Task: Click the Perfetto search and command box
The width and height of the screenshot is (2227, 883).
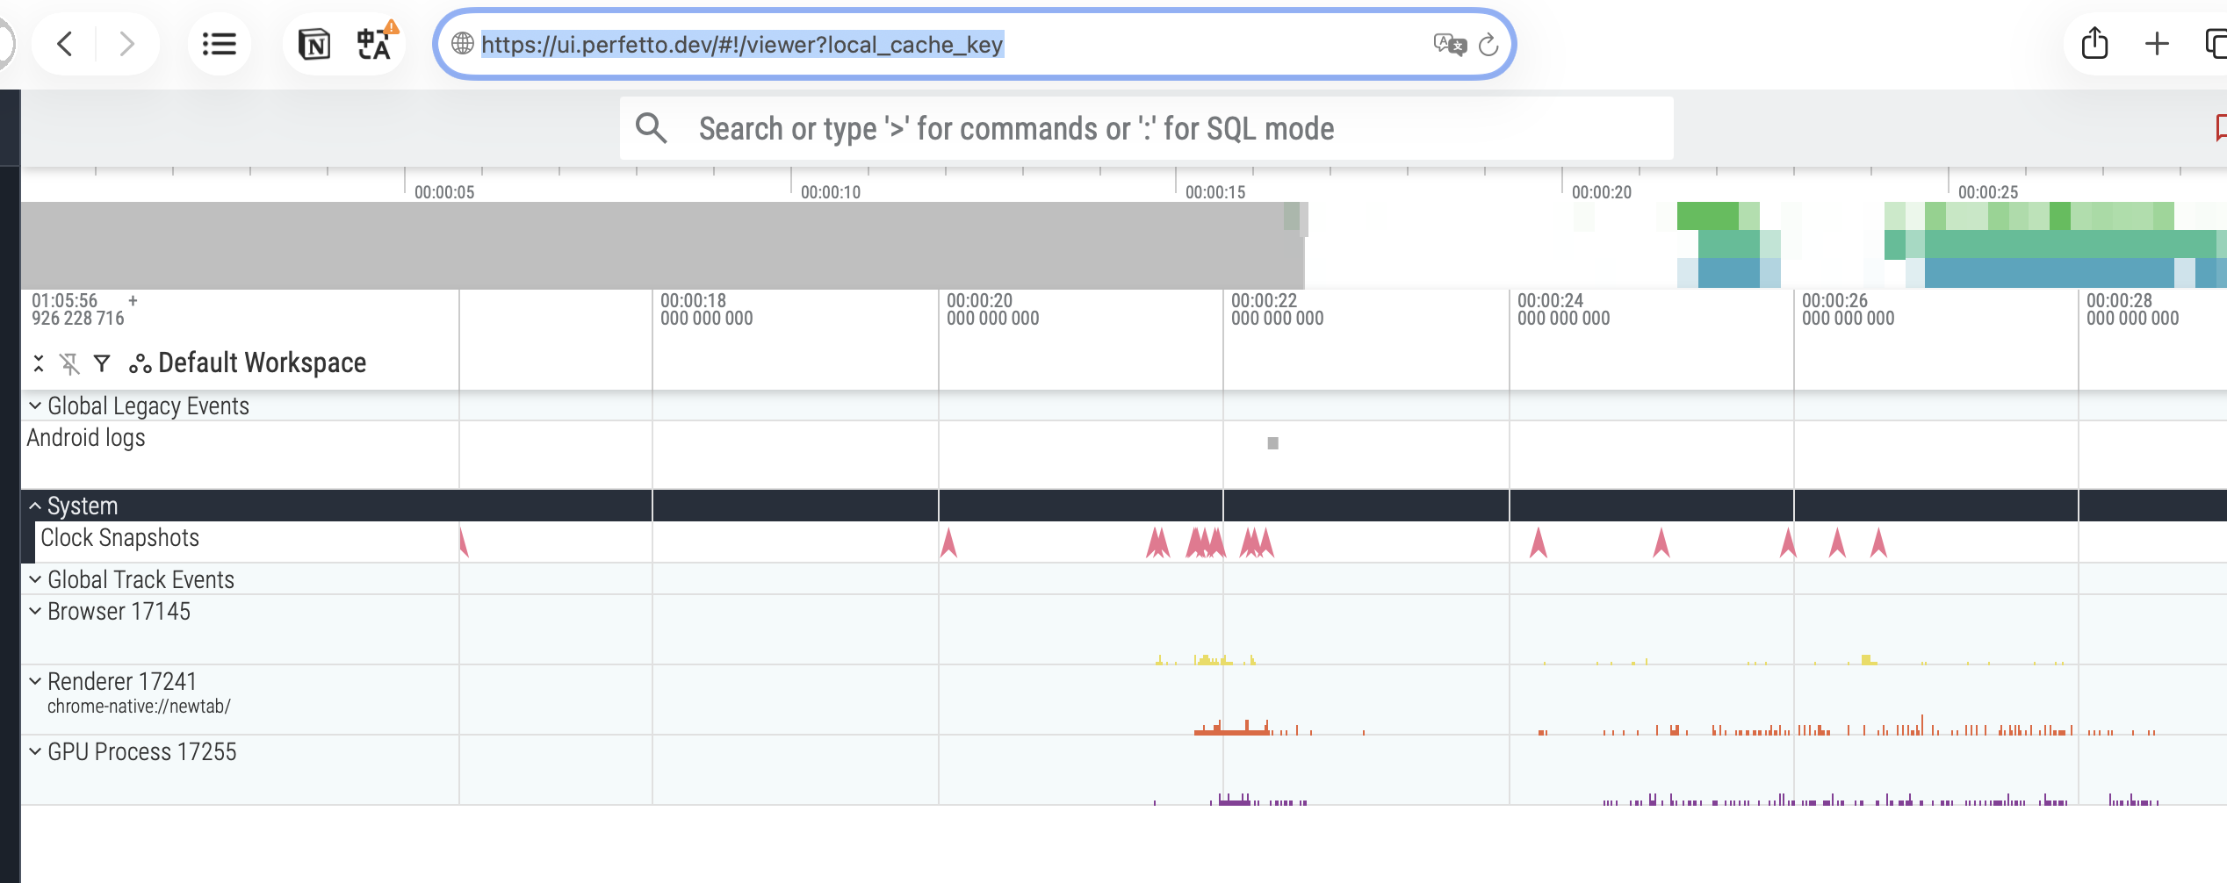Action: point(1146,129)
